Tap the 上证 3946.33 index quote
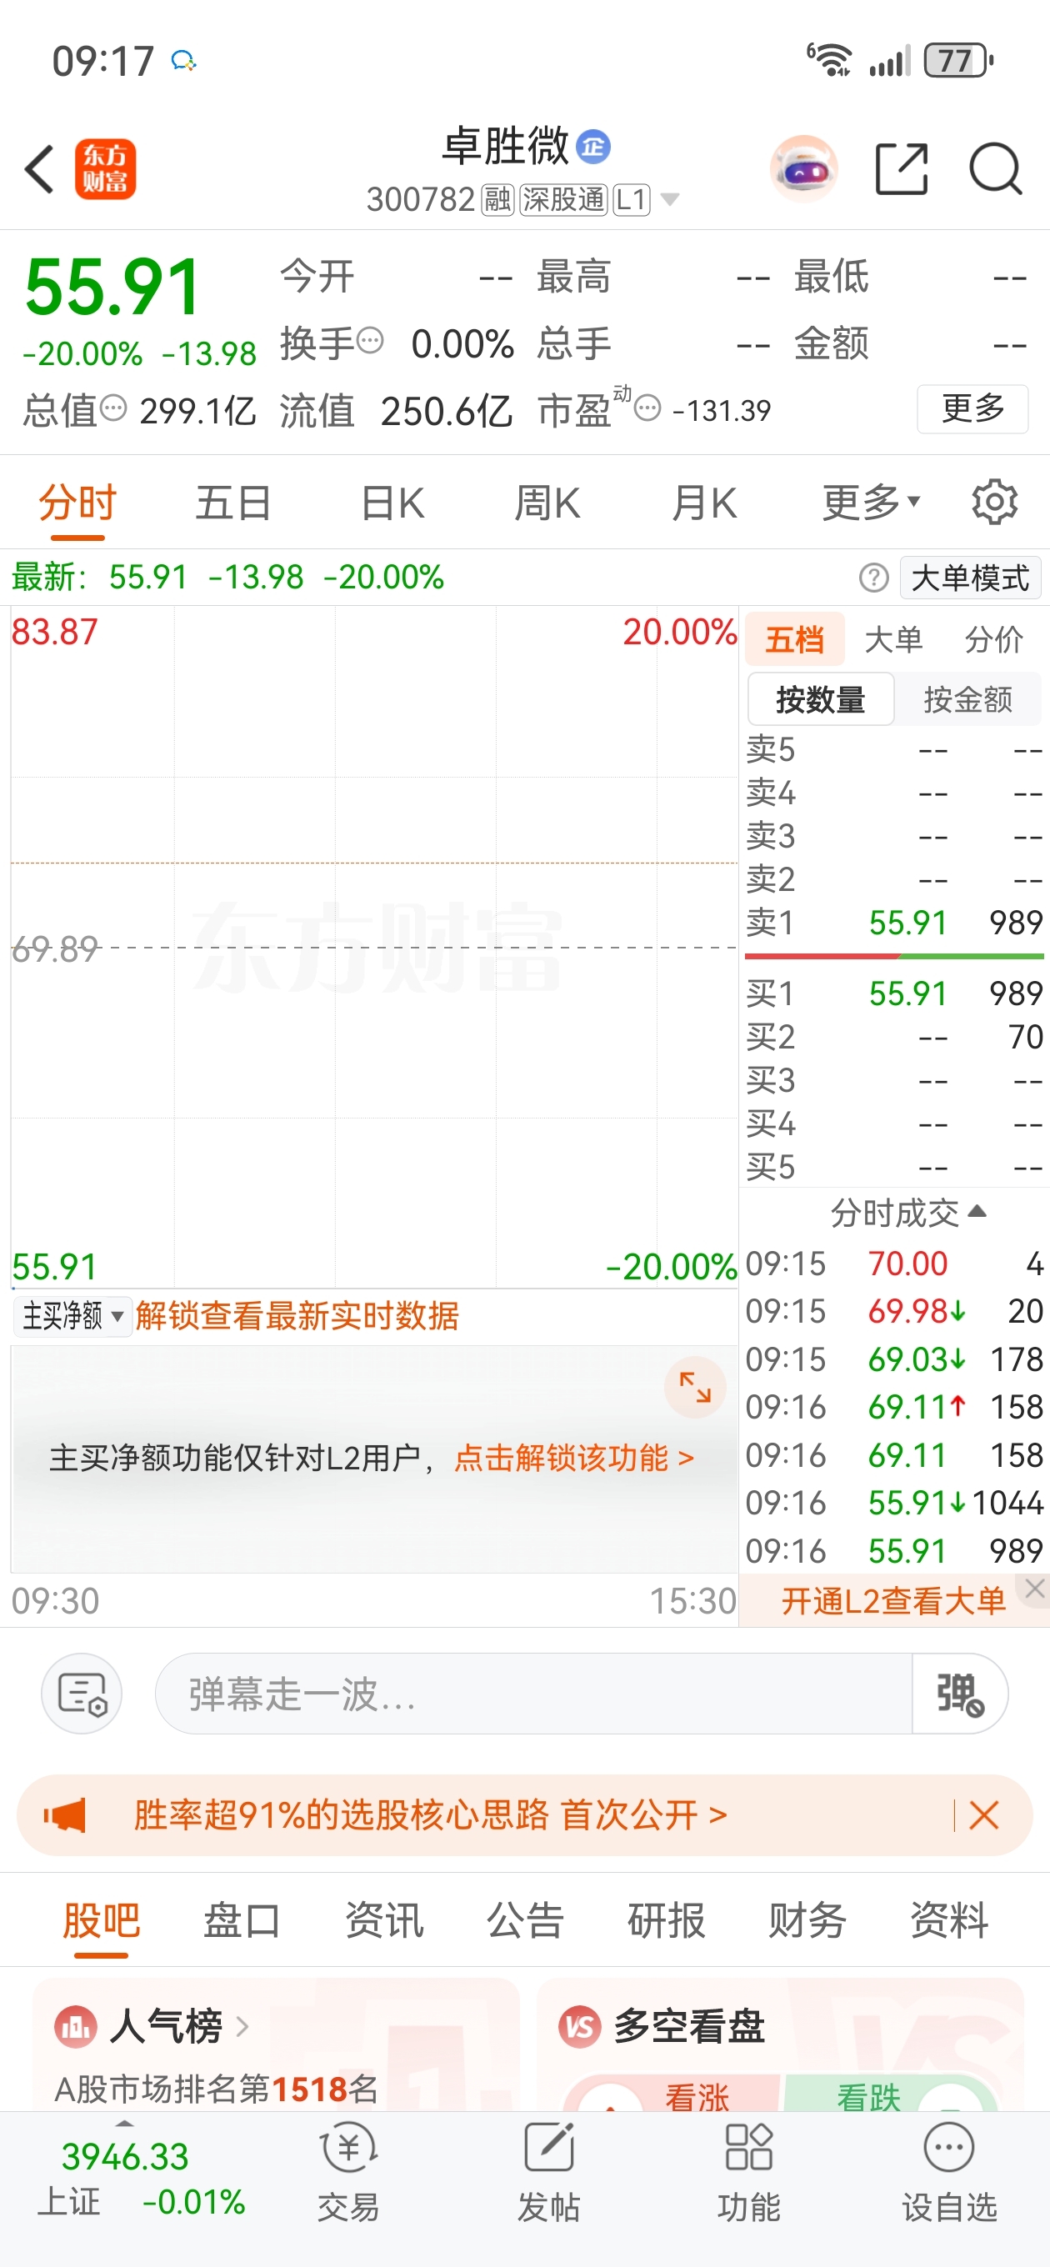The height and width of the screenshot is (2267, 1050). tap(141, 2178)
